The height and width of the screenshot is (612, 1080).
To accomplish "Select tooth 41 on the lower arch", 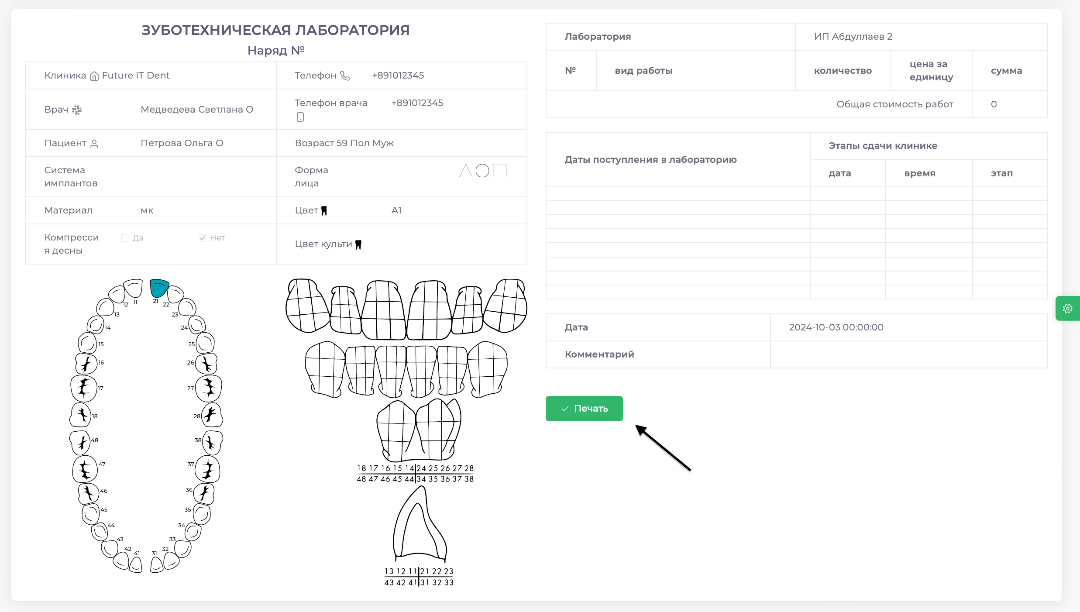I will tap(136, 564).
